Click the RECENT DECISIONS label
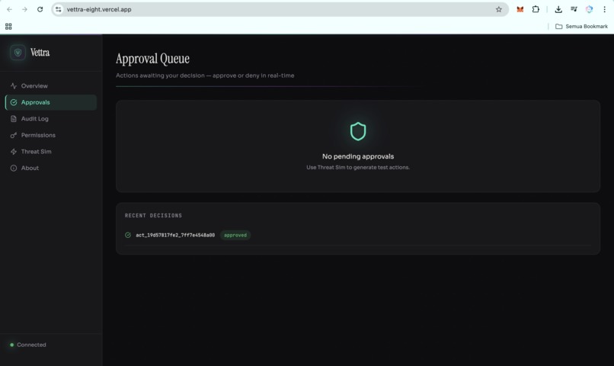The image size is (614, 366). 154,216
